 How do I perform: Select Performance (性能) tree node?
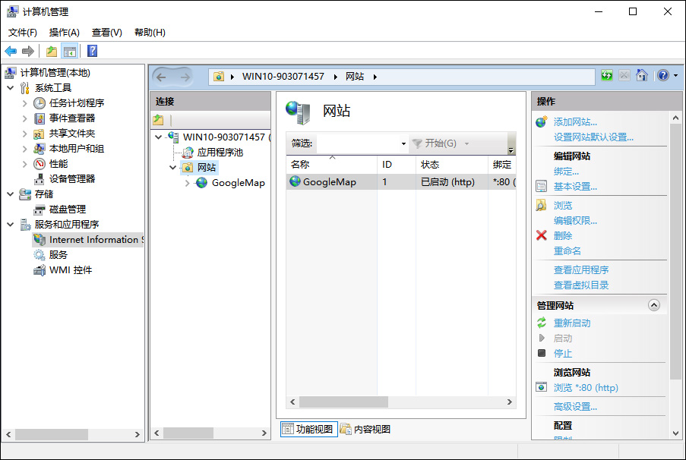pyautogui.click(x=58, y=164)
